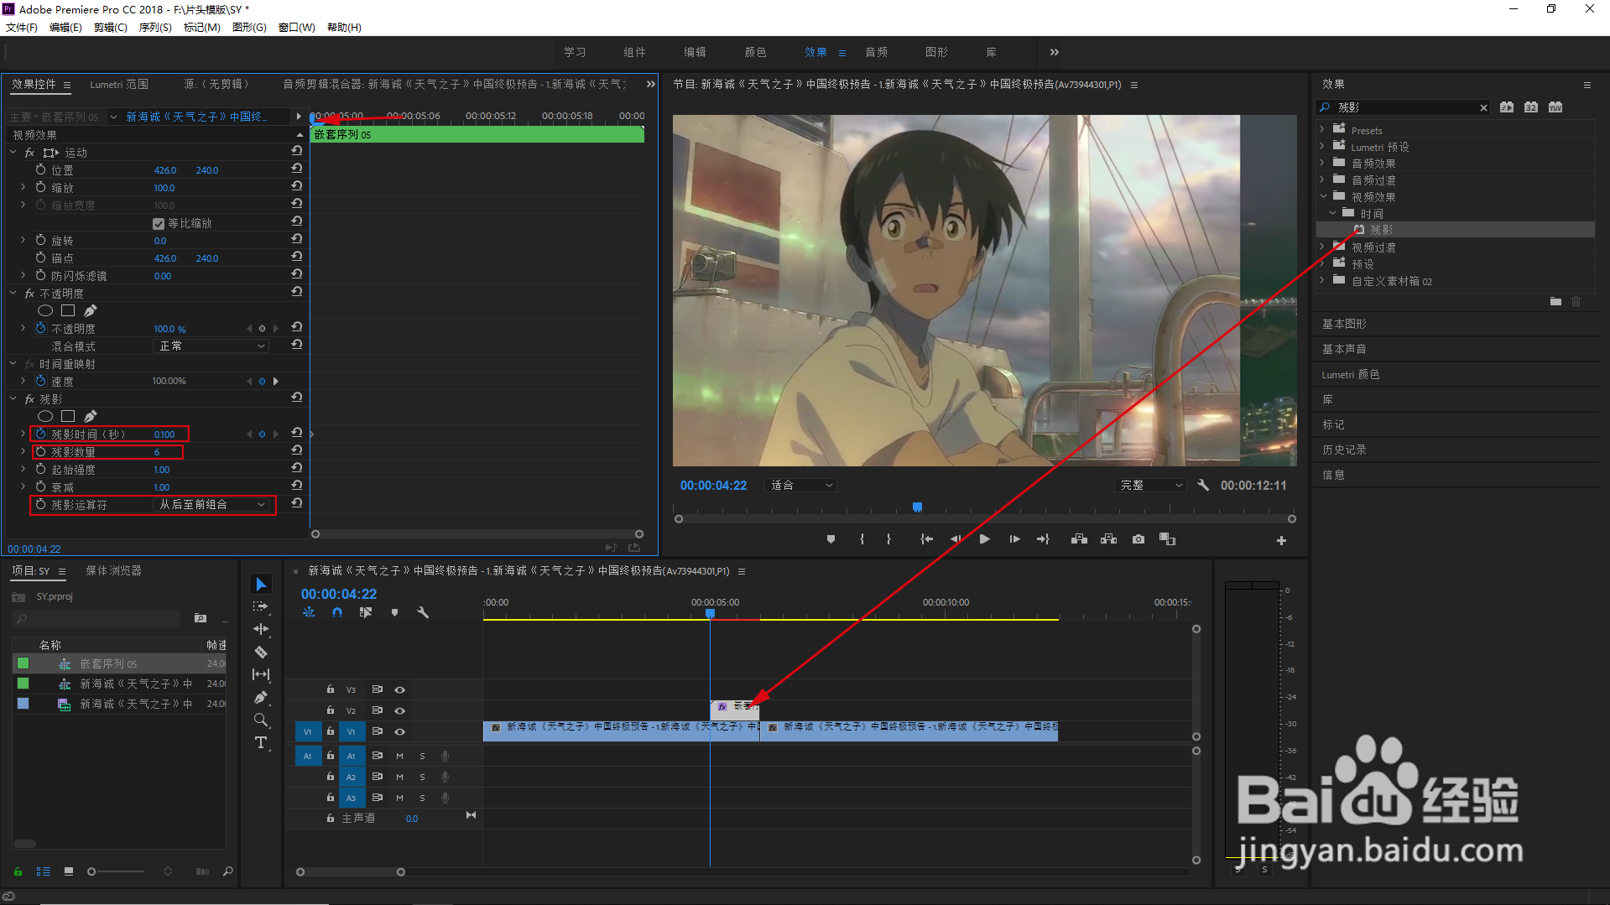
Task: Export frame with camera icon
Action: tap(1138, 539)
